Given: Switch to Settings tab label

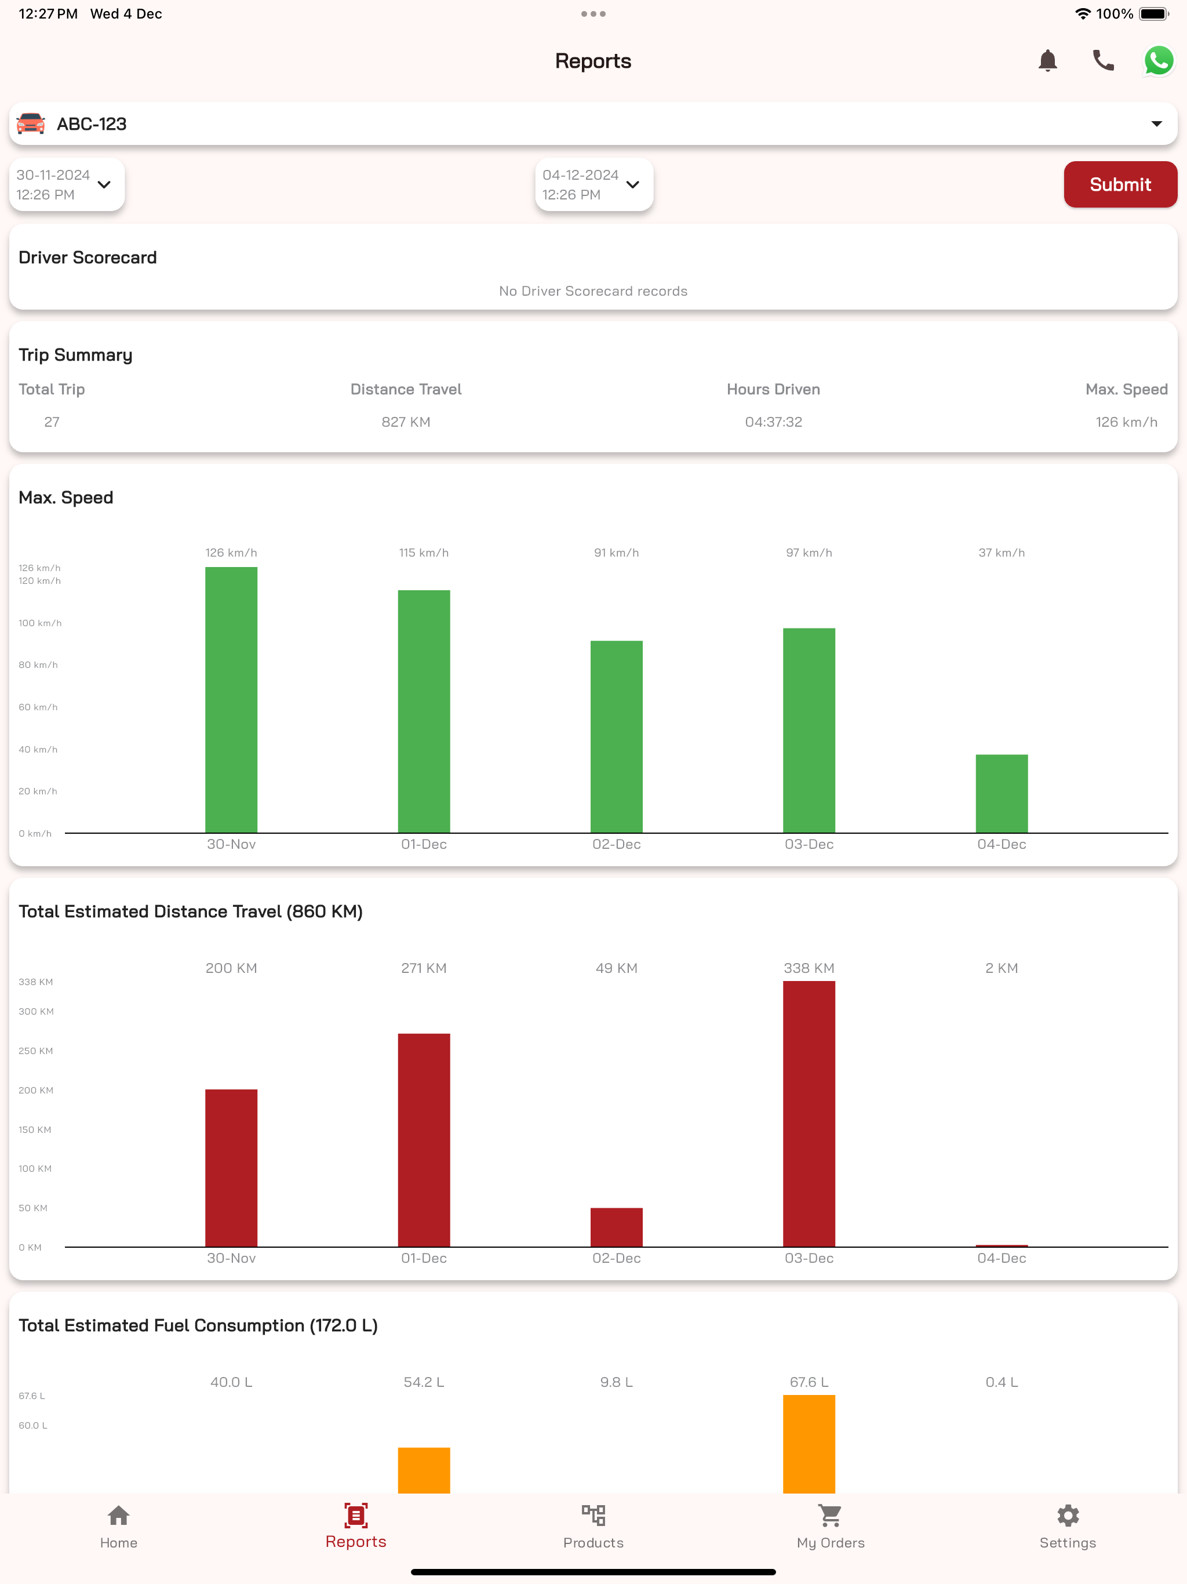Looking at the screenshot, I should [1068, 1542].
